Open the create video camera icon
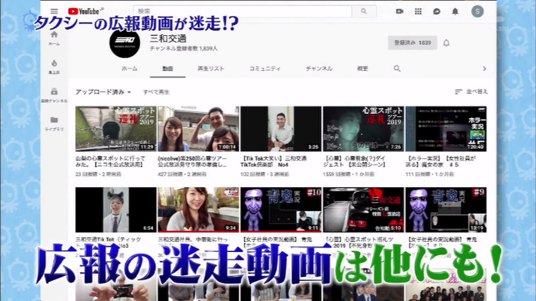Viewport: 536px width, 301px height. point(399,11)
